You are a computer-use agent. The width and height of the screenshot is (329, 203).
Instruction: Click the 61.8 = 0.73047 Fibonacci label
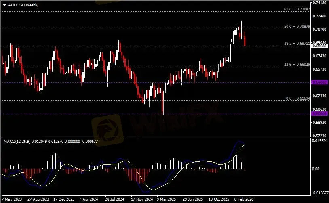296,9
